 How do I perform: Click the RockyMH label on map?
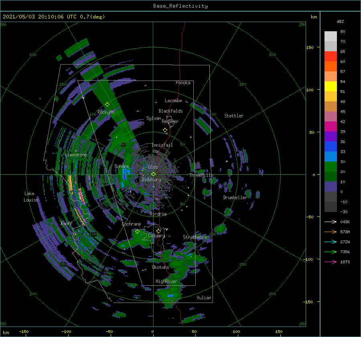tap(106, 112)
